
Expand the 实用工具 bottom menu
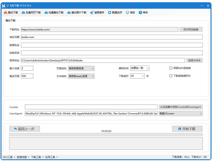click(51, 157)
